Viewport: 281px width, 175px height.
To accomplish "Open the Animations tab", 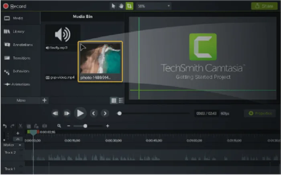I will [x=17, y=84].
